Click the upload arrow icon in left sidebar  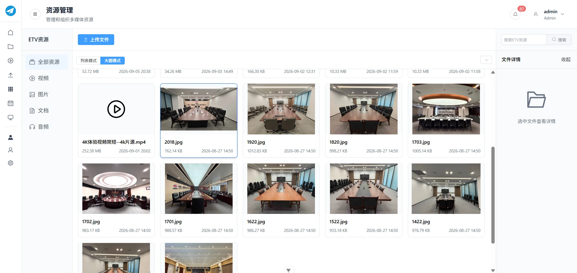pyautogui.click(x=11, y=75)
